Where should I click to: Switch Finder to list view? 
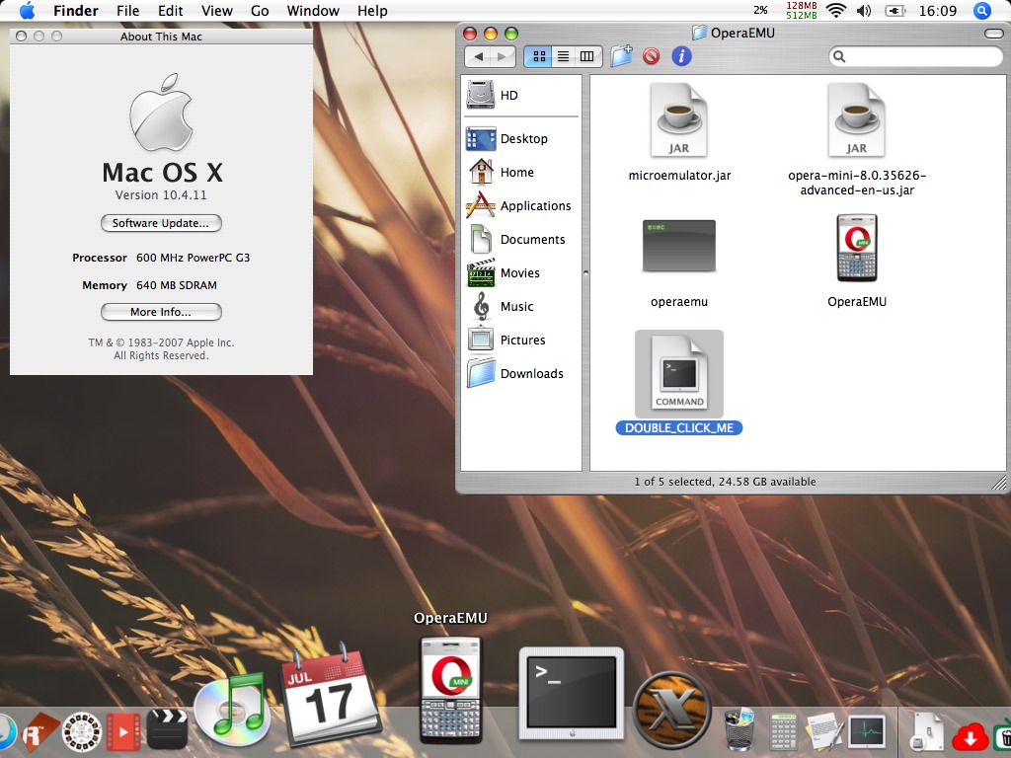tap(563, 56)
